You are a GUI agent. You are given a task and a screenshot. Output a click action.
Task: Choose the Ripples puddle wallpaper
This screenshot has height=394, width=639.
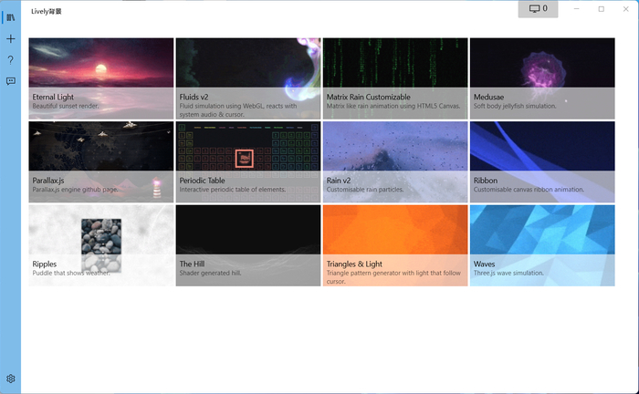pyautogui.click(x=101, y=245)
